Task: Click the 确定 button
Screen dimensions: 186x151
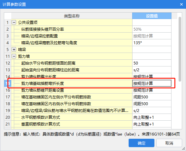Action: coord(142,143)
